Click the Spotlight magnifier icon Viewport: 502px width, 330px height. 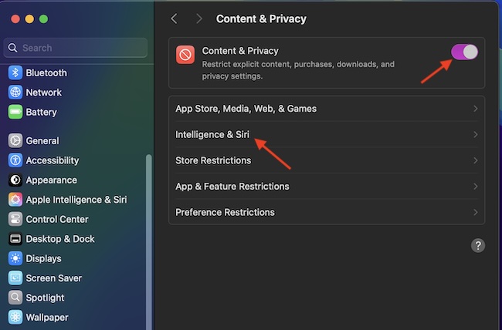click(15, 298)
